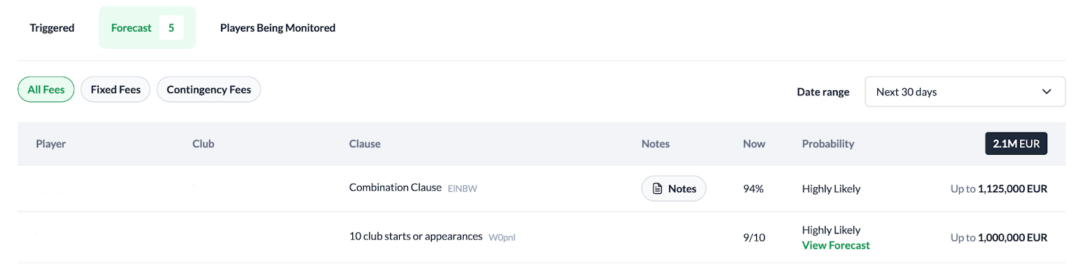Sort by the Club column header
The width and height of the screenshot is (1088, 279).
[203, 144]
